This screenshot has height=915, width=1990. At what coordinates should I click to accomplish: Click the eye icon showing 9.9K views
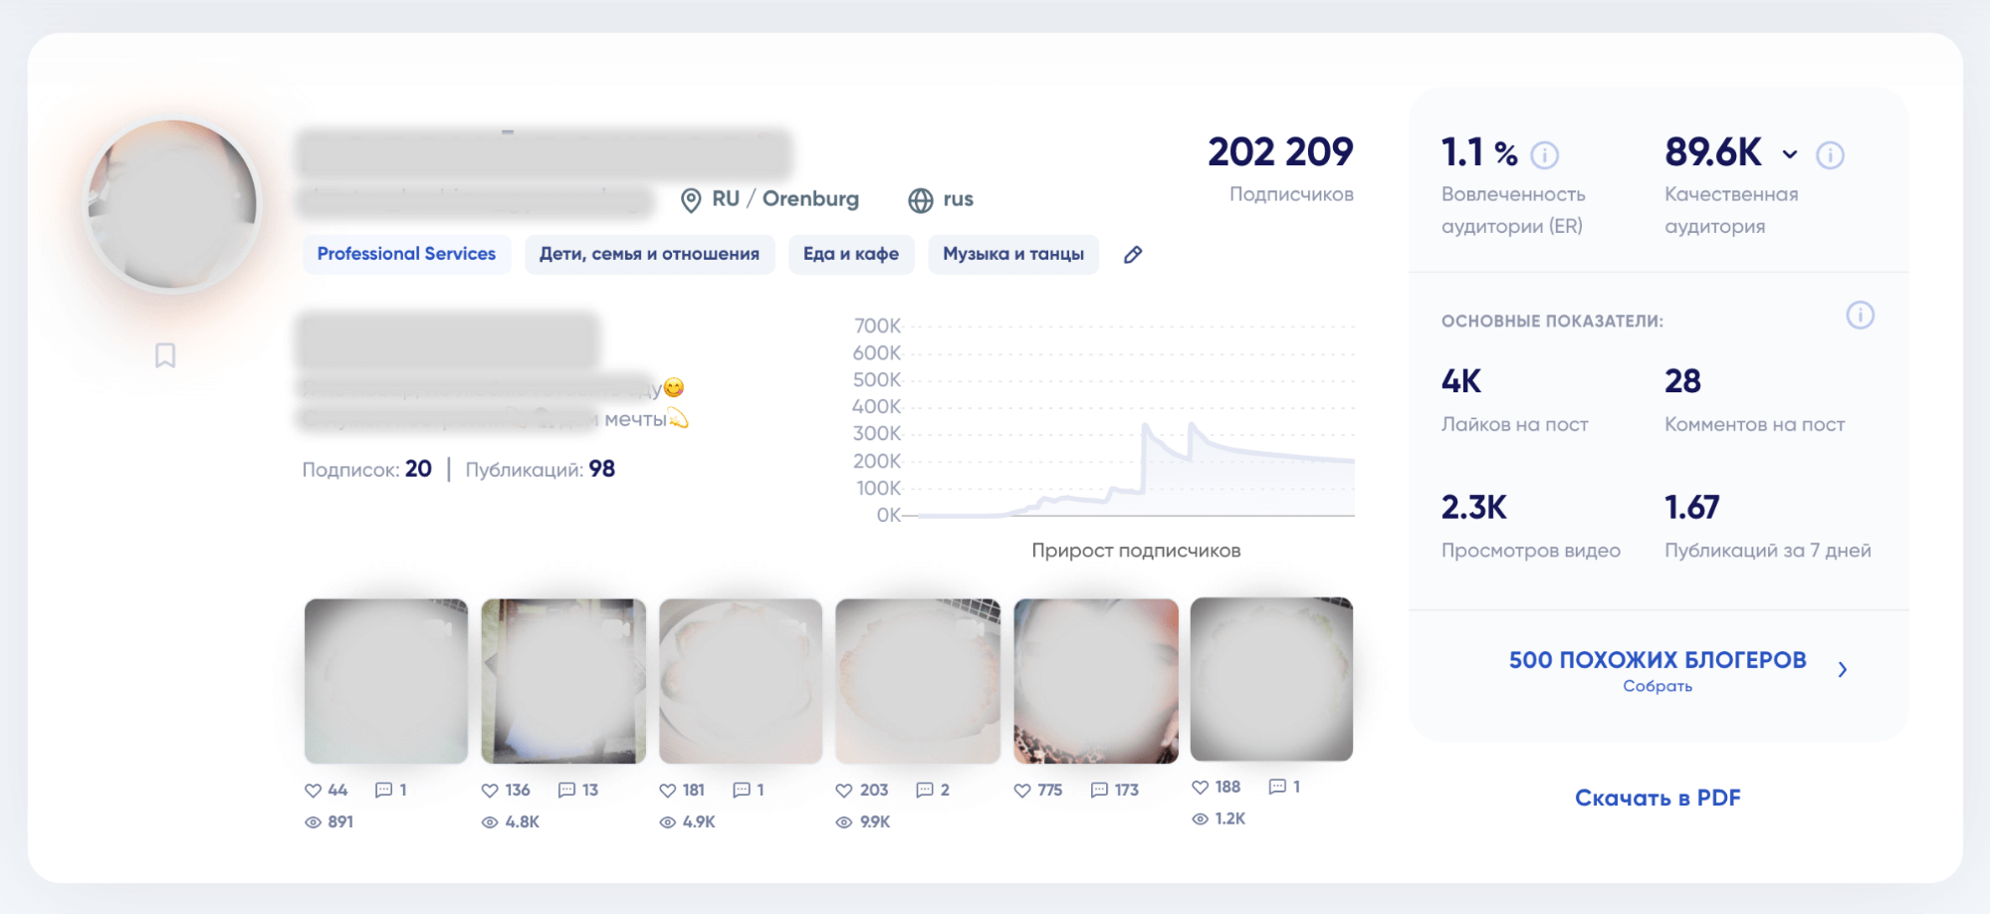click(x=844, y=822)
